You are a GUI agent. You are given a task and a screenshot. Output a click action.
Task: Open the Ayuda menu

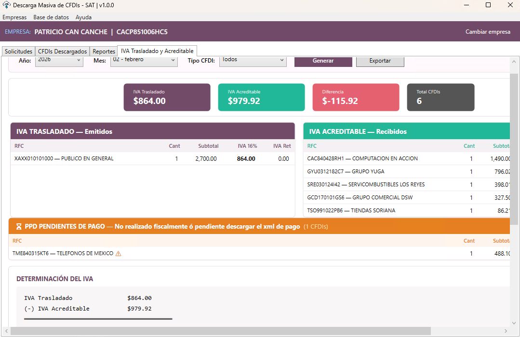click(x=83, y=17)
